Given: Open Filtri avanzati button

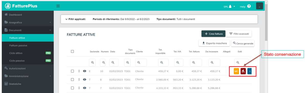Looking at the screenshot, I should [x=239, y=33].
